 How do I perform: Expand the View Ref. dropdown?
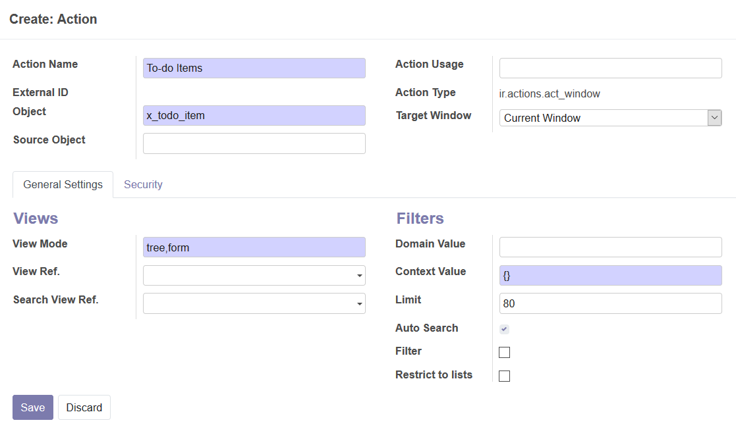coord(254,276)
